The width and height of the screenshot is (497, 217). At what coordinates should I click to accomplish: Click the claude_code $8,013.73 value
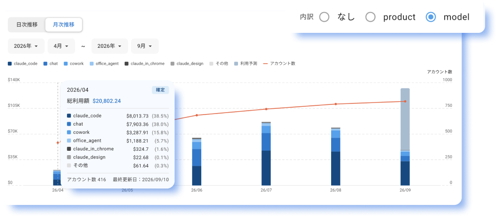(137, 116)
